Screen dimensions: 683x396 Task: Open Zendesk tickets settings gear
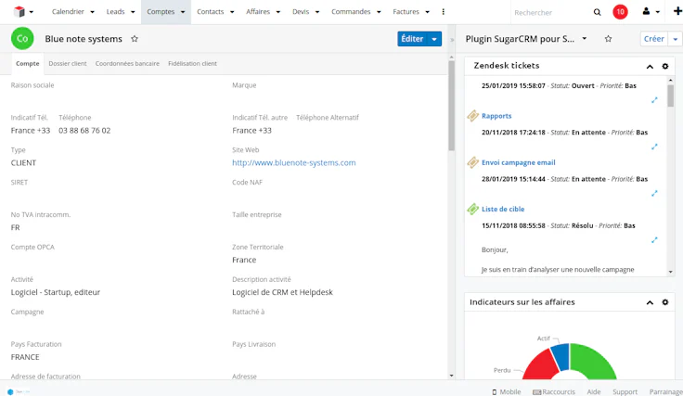[x=665, y=66]
